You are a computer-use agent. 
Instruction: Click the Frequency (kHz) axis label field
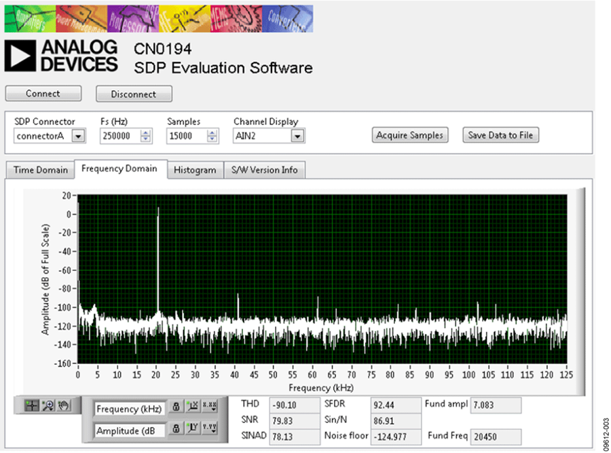(129, 409)
